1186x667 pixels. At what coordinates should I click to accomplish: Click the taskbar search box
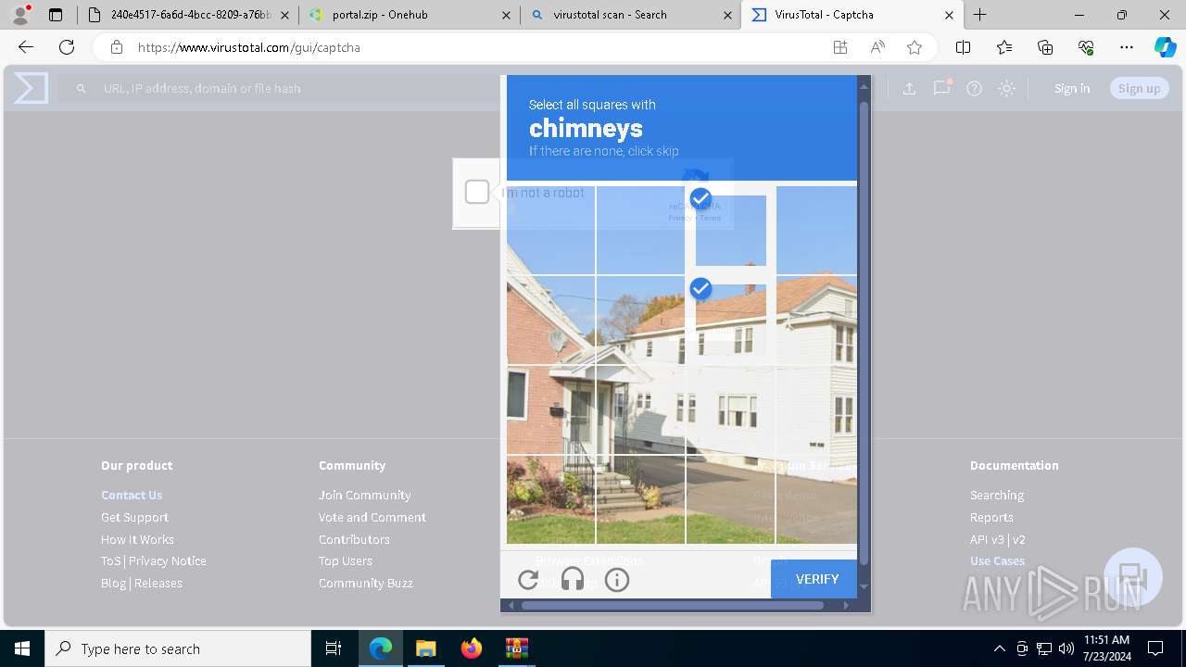point(178,648)
